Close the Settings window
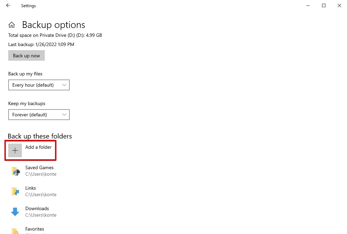This screenshot has width=347, height=234. [339, 5]
